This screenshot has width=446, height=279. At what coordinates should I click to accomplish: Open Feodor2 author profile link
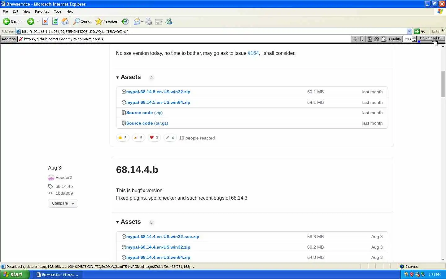[x=63, y=177]
